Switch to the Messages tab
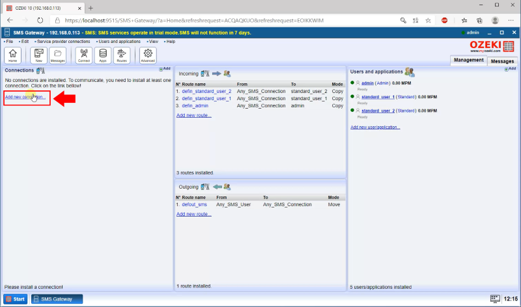Screen dimensions: 521x307 coord(502,61)
